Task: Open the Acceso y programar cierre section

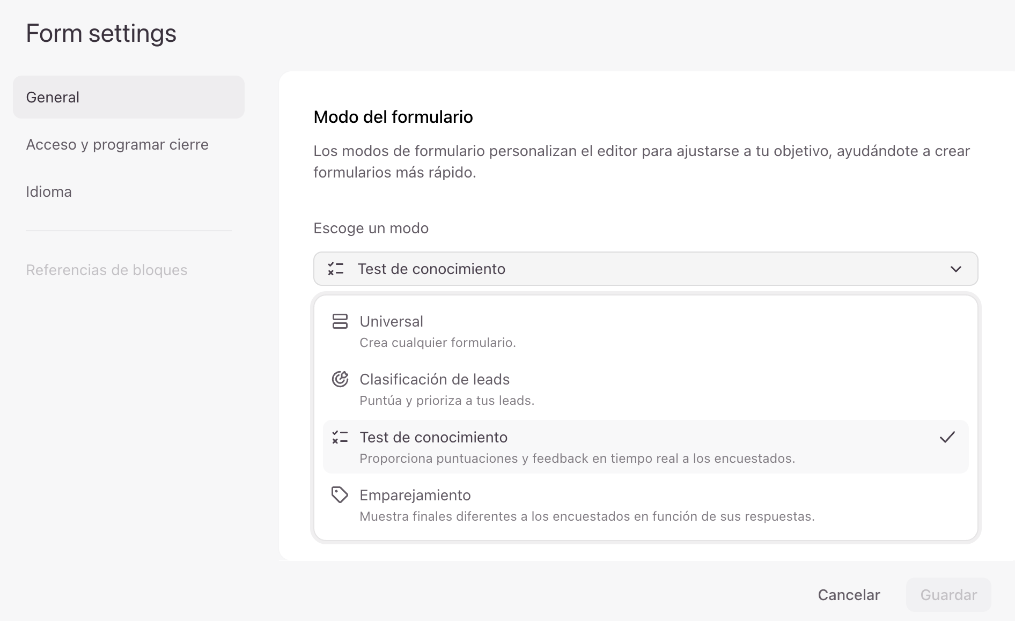Action: [117, 144]
